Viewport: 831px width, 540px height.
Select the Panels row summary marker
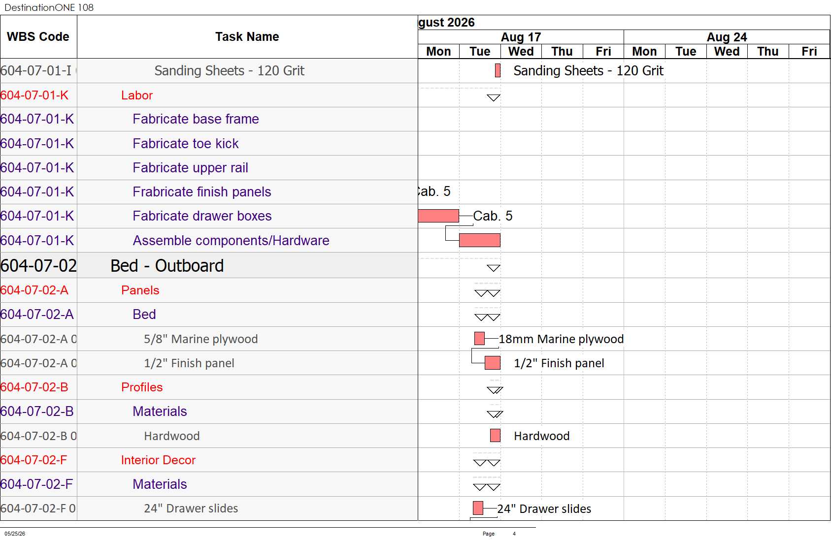(x=487, y=293)
